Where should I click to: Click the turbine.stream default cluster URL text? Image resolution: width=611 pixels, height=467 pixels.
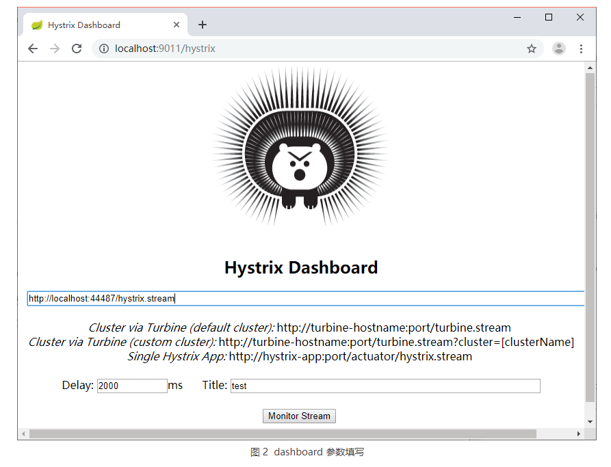(x=394, y=328)
